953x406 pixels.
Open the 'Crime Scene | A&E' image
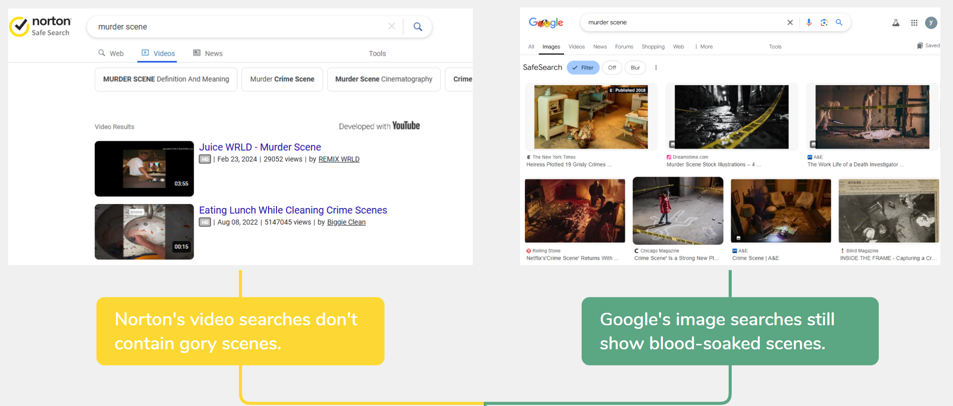click(781, 211)
